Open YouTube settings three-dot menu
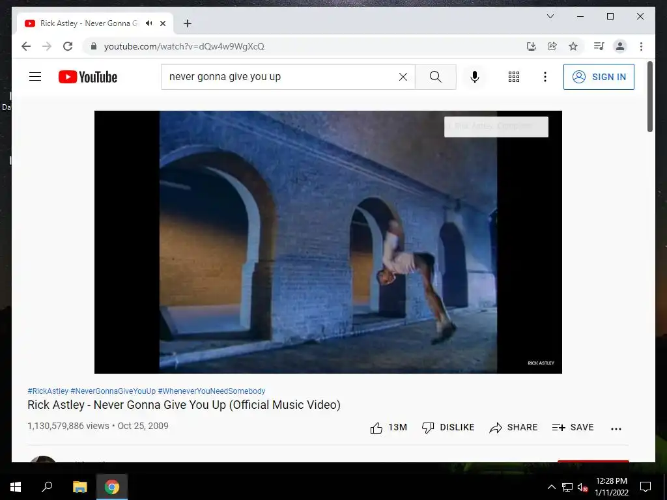667x500 pixels. tap(545, 77)
